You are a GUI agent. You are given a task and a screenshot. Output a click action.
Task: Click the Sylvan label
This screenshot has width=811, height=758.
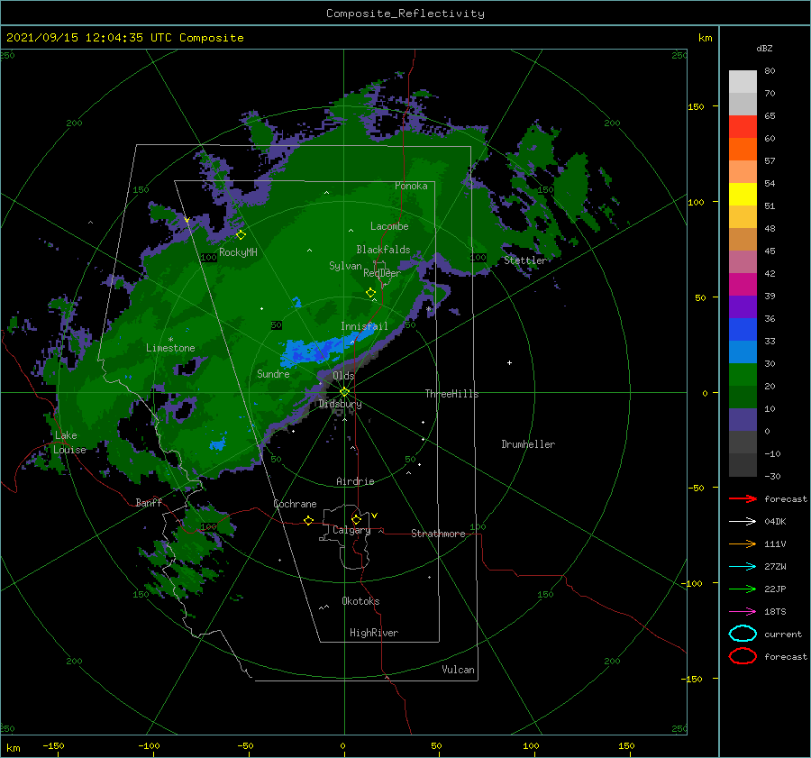click(345, 266)
